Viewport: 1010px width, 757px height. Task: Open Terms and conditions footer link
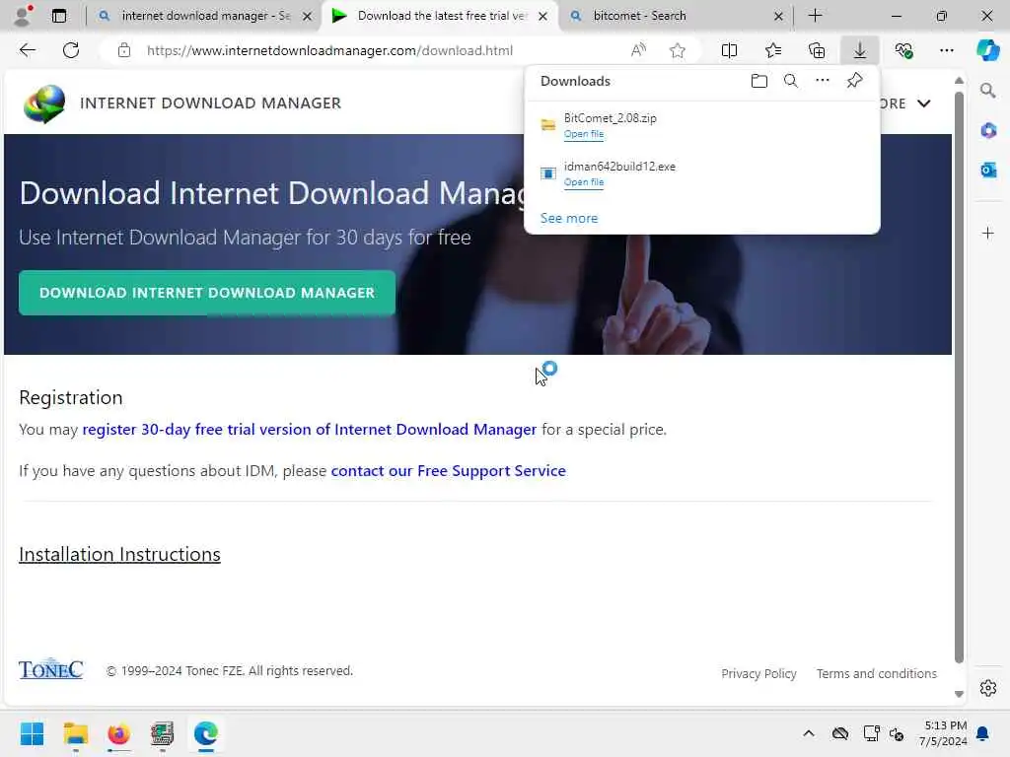[x=877, y=673]
